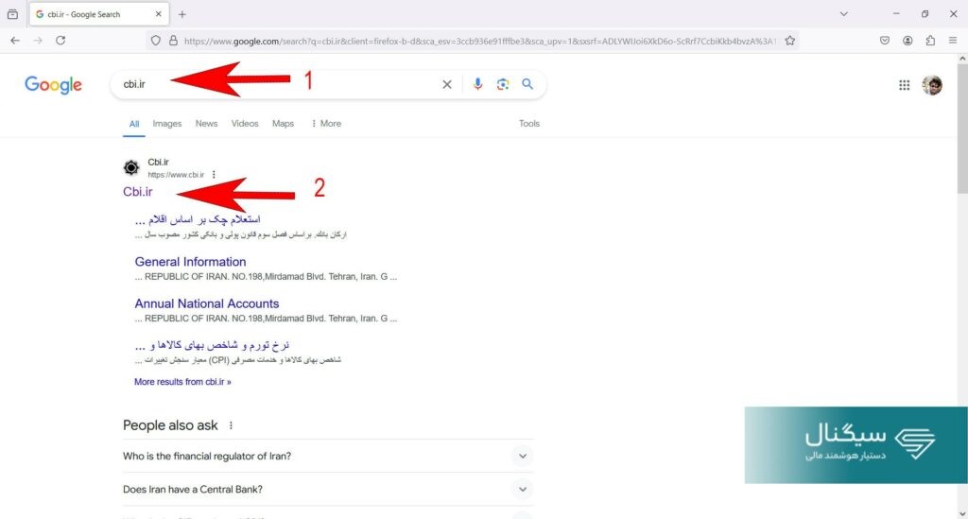The width and height of the screenshot is (968, 519).
Task: Search by image with Google Lens
Action: coord(503,84)
